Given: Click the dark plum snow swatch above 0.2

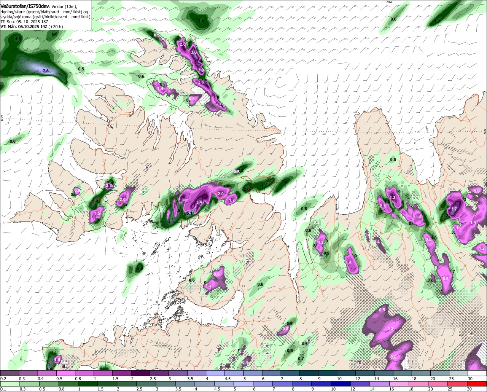Looking at the screenshot, I should (10, 373).
